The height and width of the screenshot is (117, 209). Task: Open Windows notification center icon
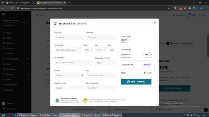click(204, 115)
